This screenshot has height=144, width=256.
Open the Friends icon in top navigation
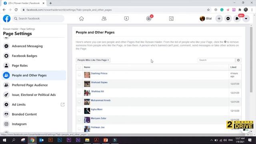tap(104, 18)
